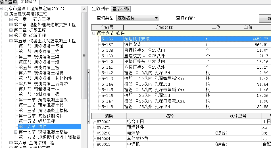
Task: Collapse 北京市建设工程预算定额(2012) root node
Action: (1, 8)
